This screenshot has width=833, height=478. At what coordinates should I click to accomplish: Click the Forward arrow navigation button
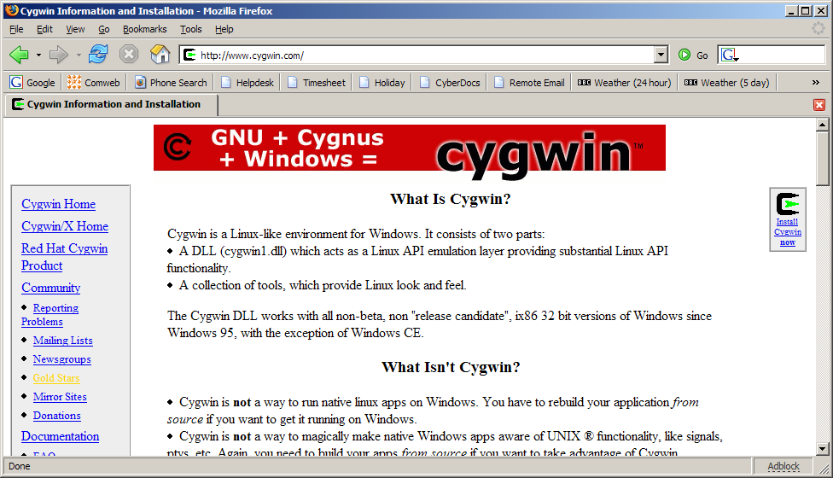59,55
